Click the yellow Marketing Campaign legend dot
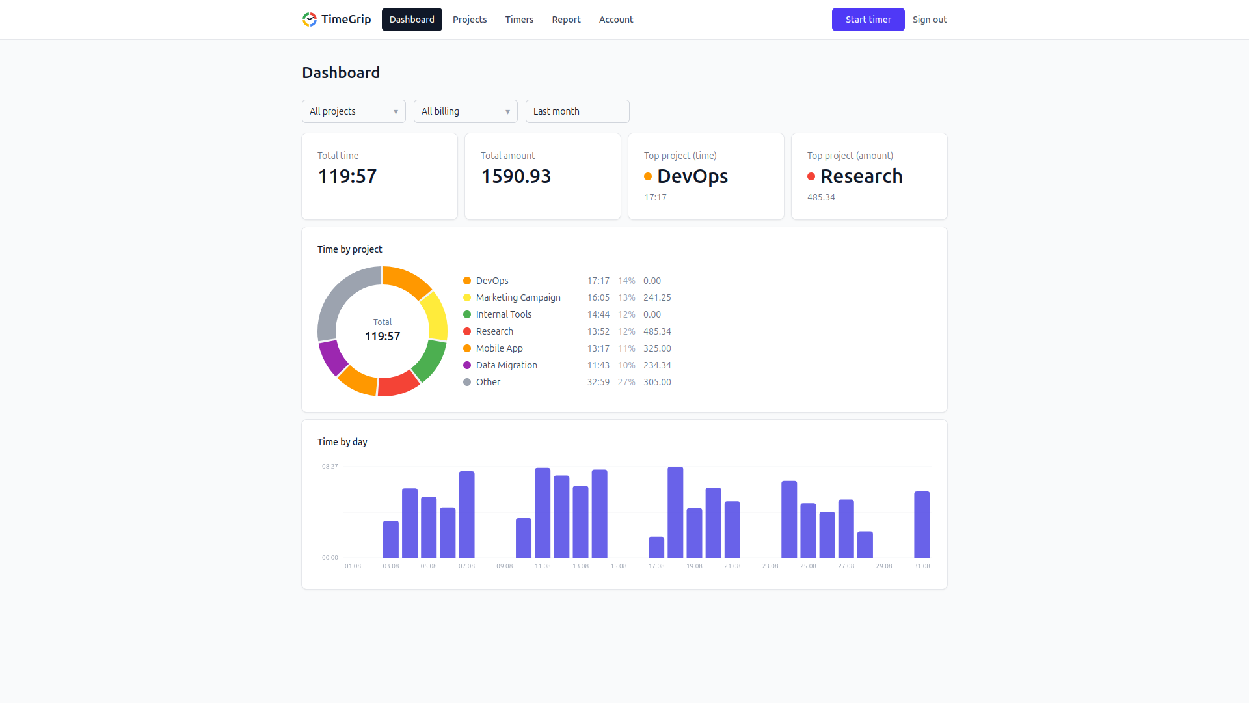1249x703 pixels. 467,297
